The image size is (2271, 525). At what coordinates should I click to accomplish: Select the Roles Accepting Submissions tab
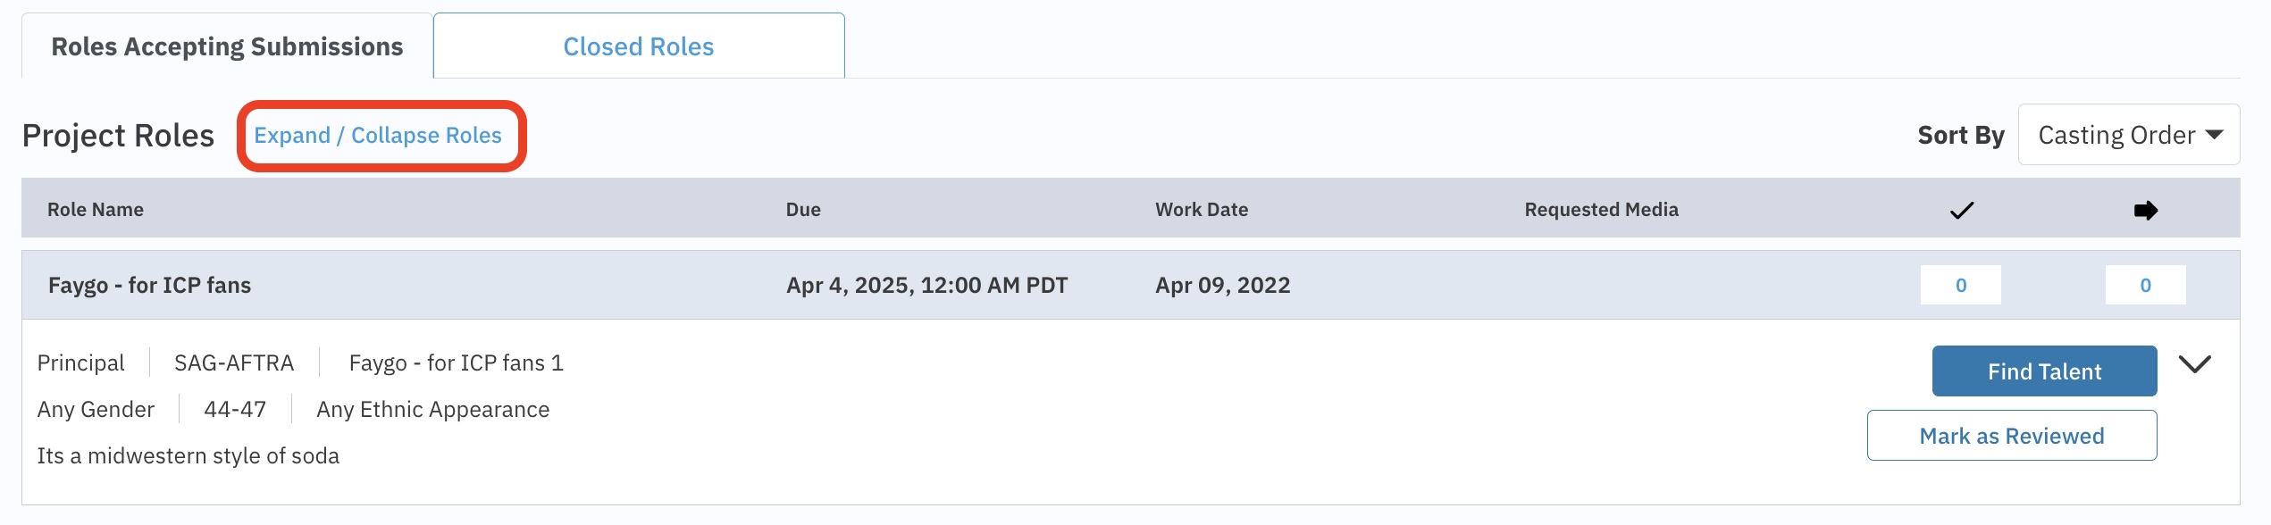[x=227, y=46]
